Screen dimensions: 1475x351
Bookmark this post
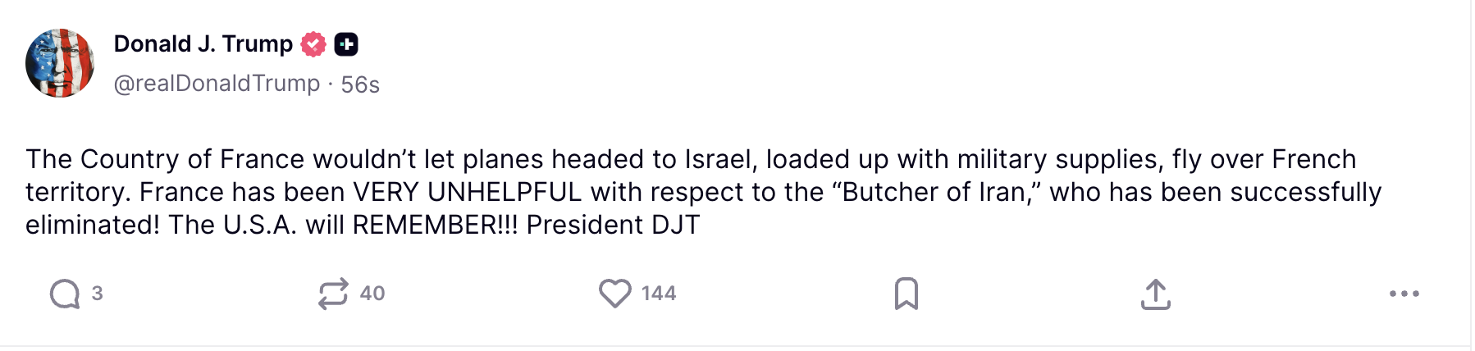906,294
